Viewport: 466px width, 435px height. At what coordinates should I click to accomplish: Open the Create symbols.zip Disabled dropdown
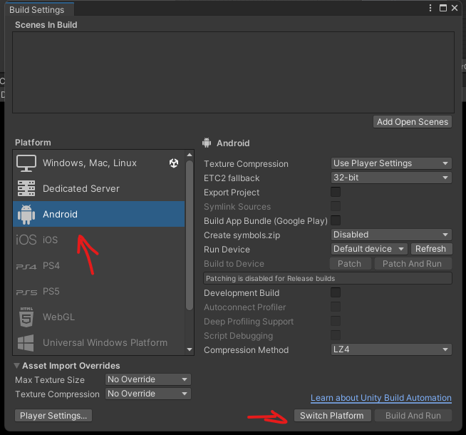391,235
